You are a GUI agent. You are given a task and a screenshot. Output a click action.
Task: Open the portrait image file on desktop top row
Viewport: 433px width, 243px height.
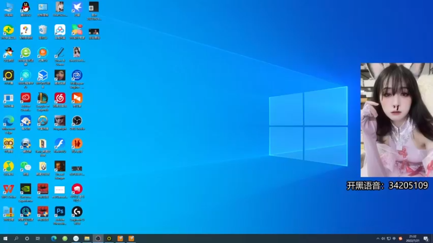click(60, 9)
